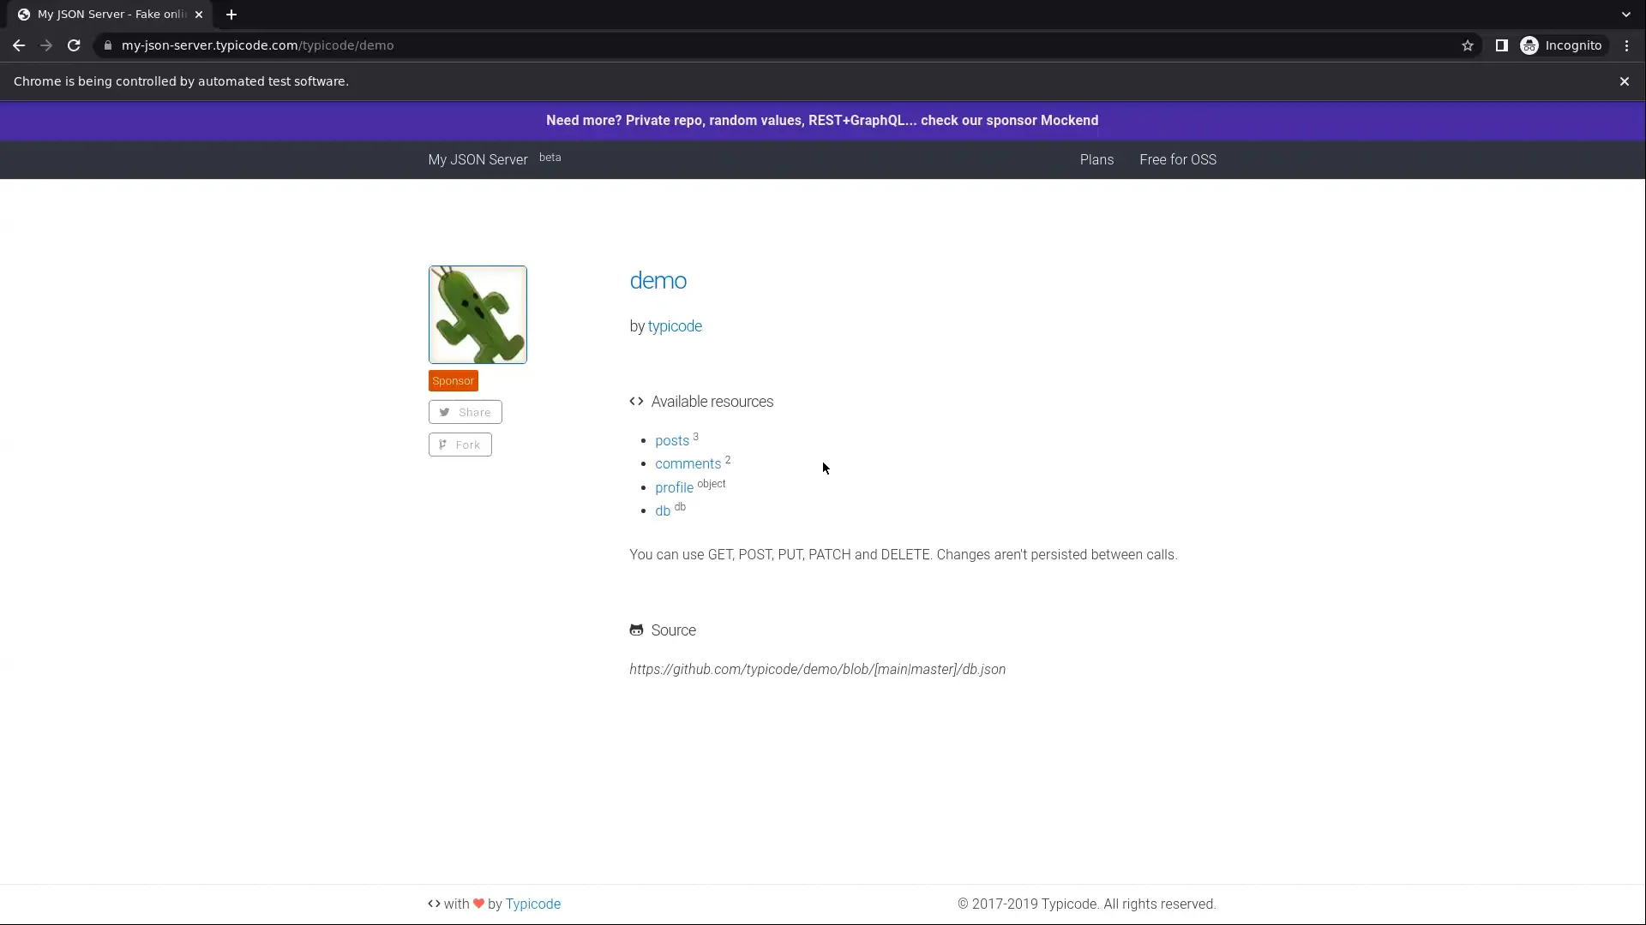This screenshot has height=925, width=1646.
Task: Click the GitHub db.json source URL text
Action: (x=817, y=670)
